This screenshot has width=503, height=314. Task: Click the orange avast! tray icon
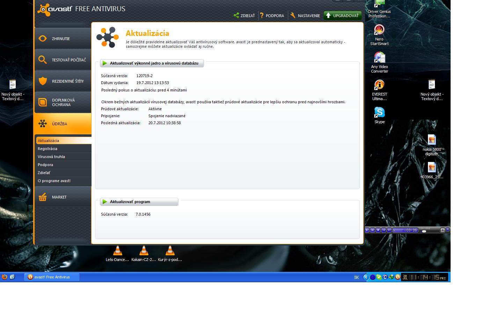click(398, 277)
